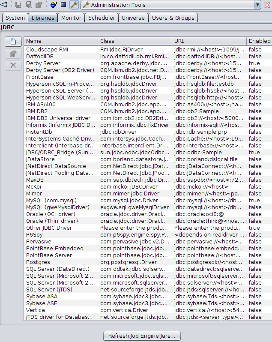The width and height of the screenshot is (272, 342).
Task: Select the FrontBase driver row
Action: [148, 77]
